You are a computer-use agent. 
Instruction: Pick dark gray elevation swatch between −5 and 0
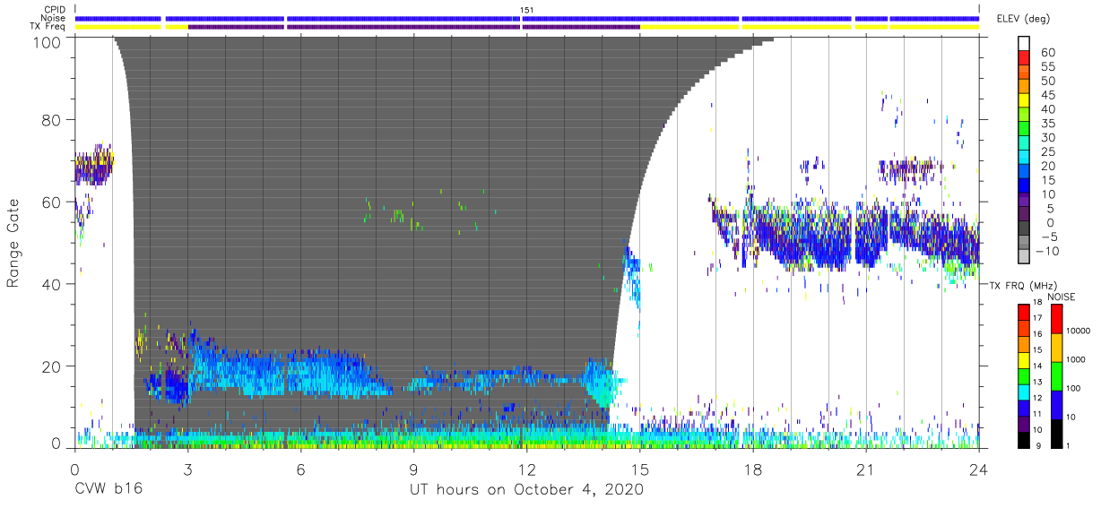[x=1024, y=229]
